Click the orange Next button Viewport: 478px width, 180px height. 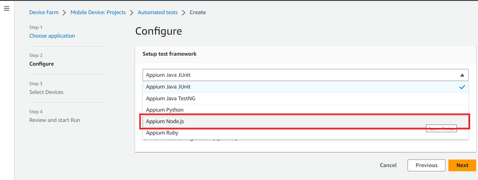pyautogui.click(x=462, y=165)
